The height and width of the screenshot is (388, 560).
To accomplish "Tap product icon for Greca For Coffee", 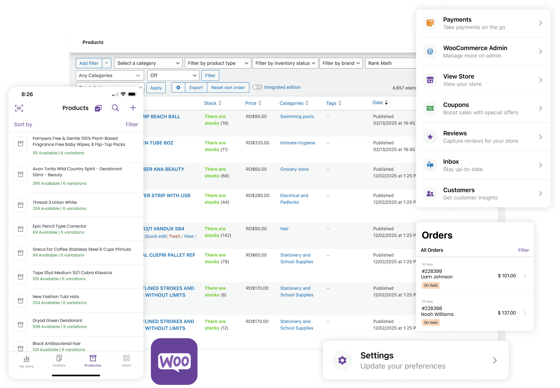I will coord(21,253).
